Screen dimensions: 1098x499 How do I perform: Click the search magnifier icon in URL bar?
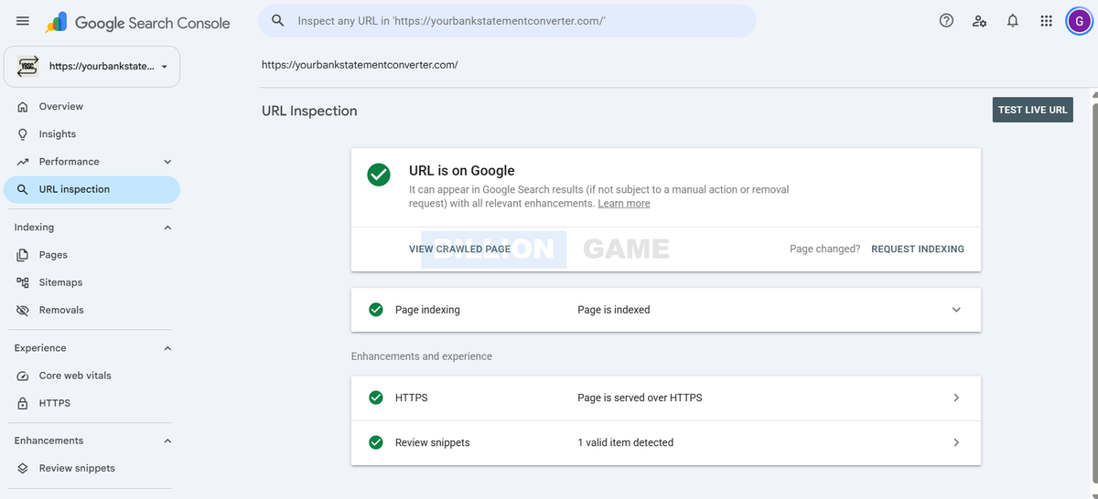pyautogui.click(x=278, y=20)
